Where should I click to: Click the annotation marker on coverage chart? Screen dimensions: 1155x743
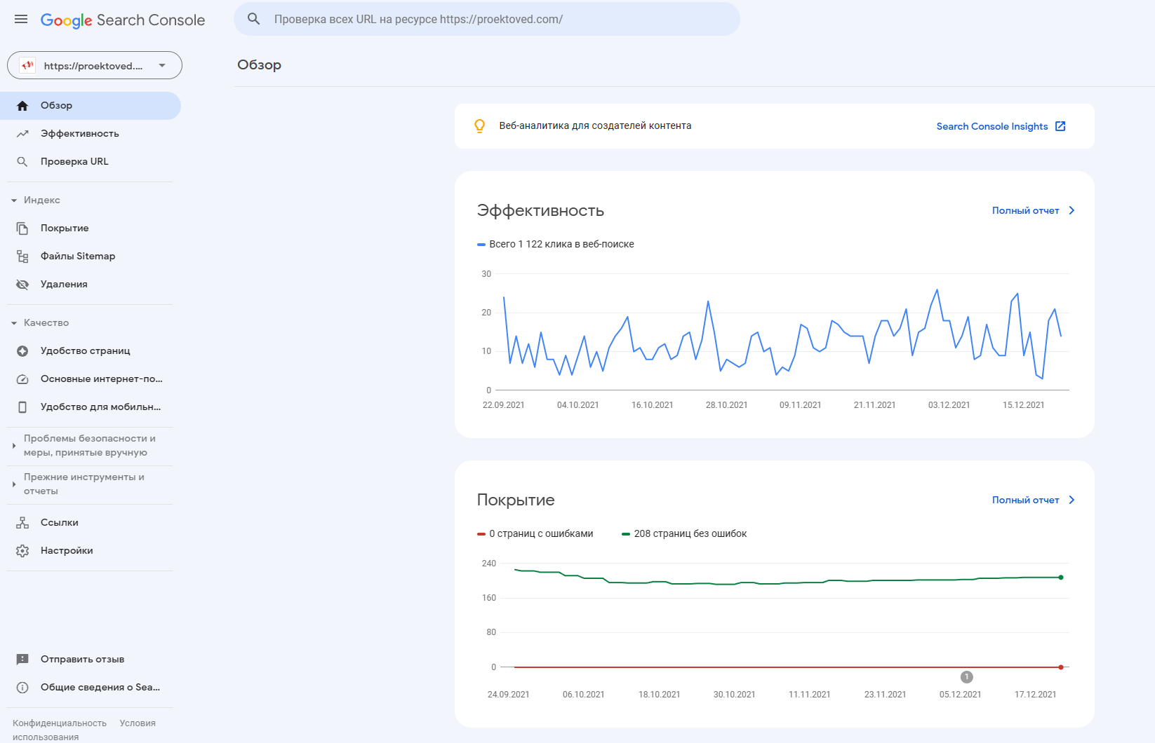[x=966, y=677]
